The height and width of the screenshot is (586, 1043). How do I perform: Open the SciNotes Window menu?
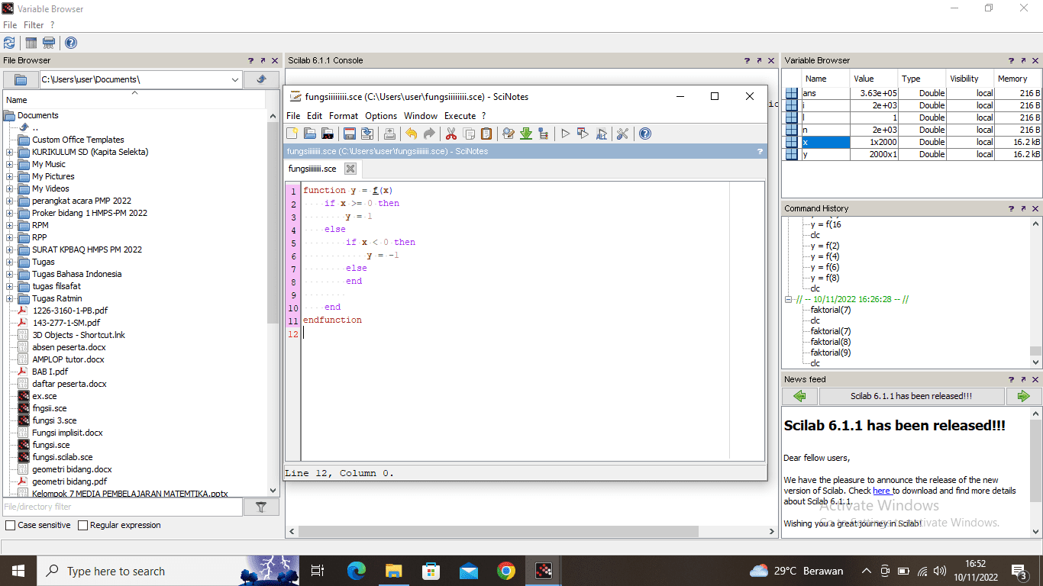click(x=421, y=116)
